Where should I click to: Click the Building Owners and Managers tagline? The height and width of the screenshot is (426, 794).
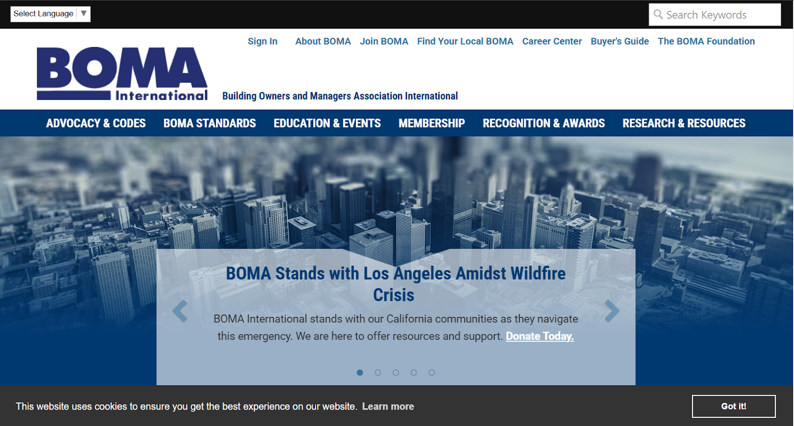point(340,96)
